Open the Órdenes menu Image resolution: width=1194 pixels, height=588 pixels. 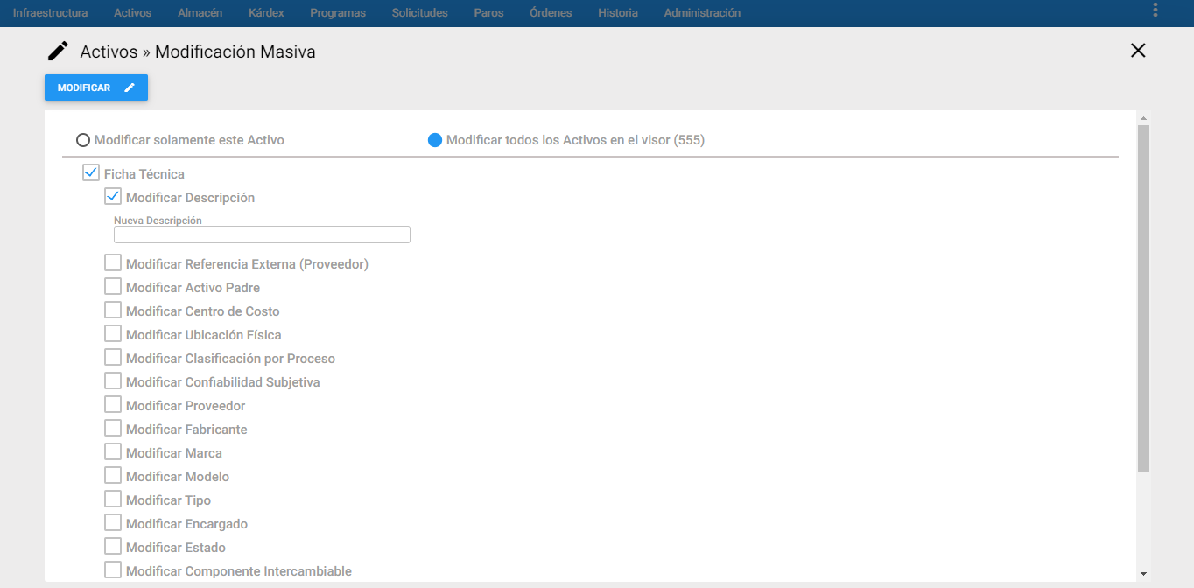[551, 13]
